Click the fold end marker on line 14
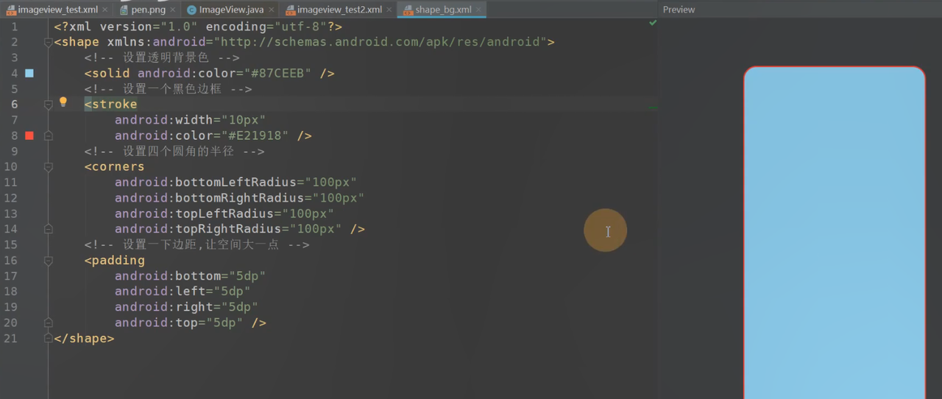The height and width of the screenshot is (399, 942). tap(48, 229)
